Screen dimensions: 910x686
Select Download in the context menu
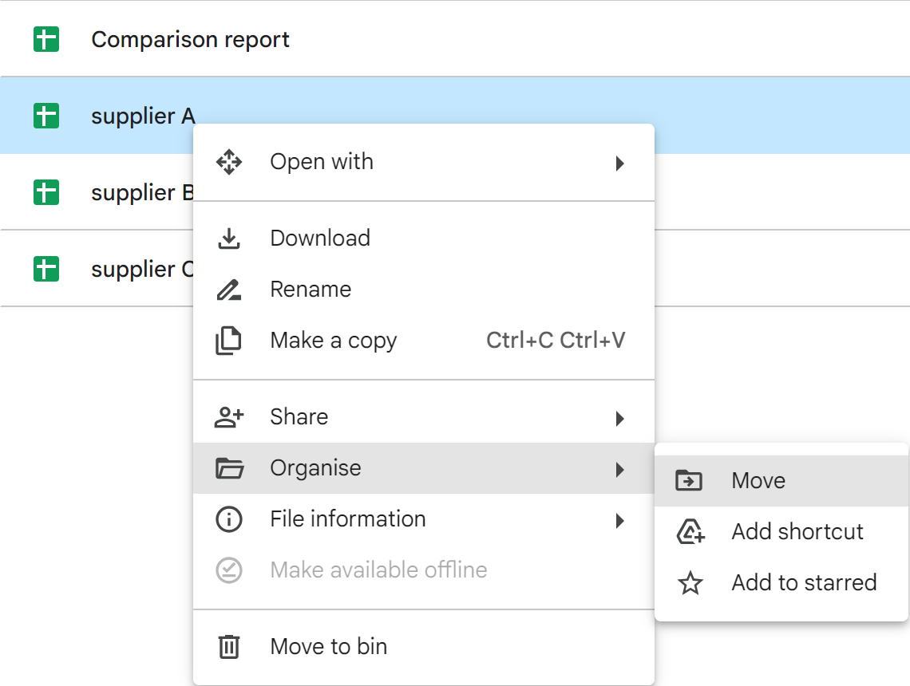tap(424, 239)
